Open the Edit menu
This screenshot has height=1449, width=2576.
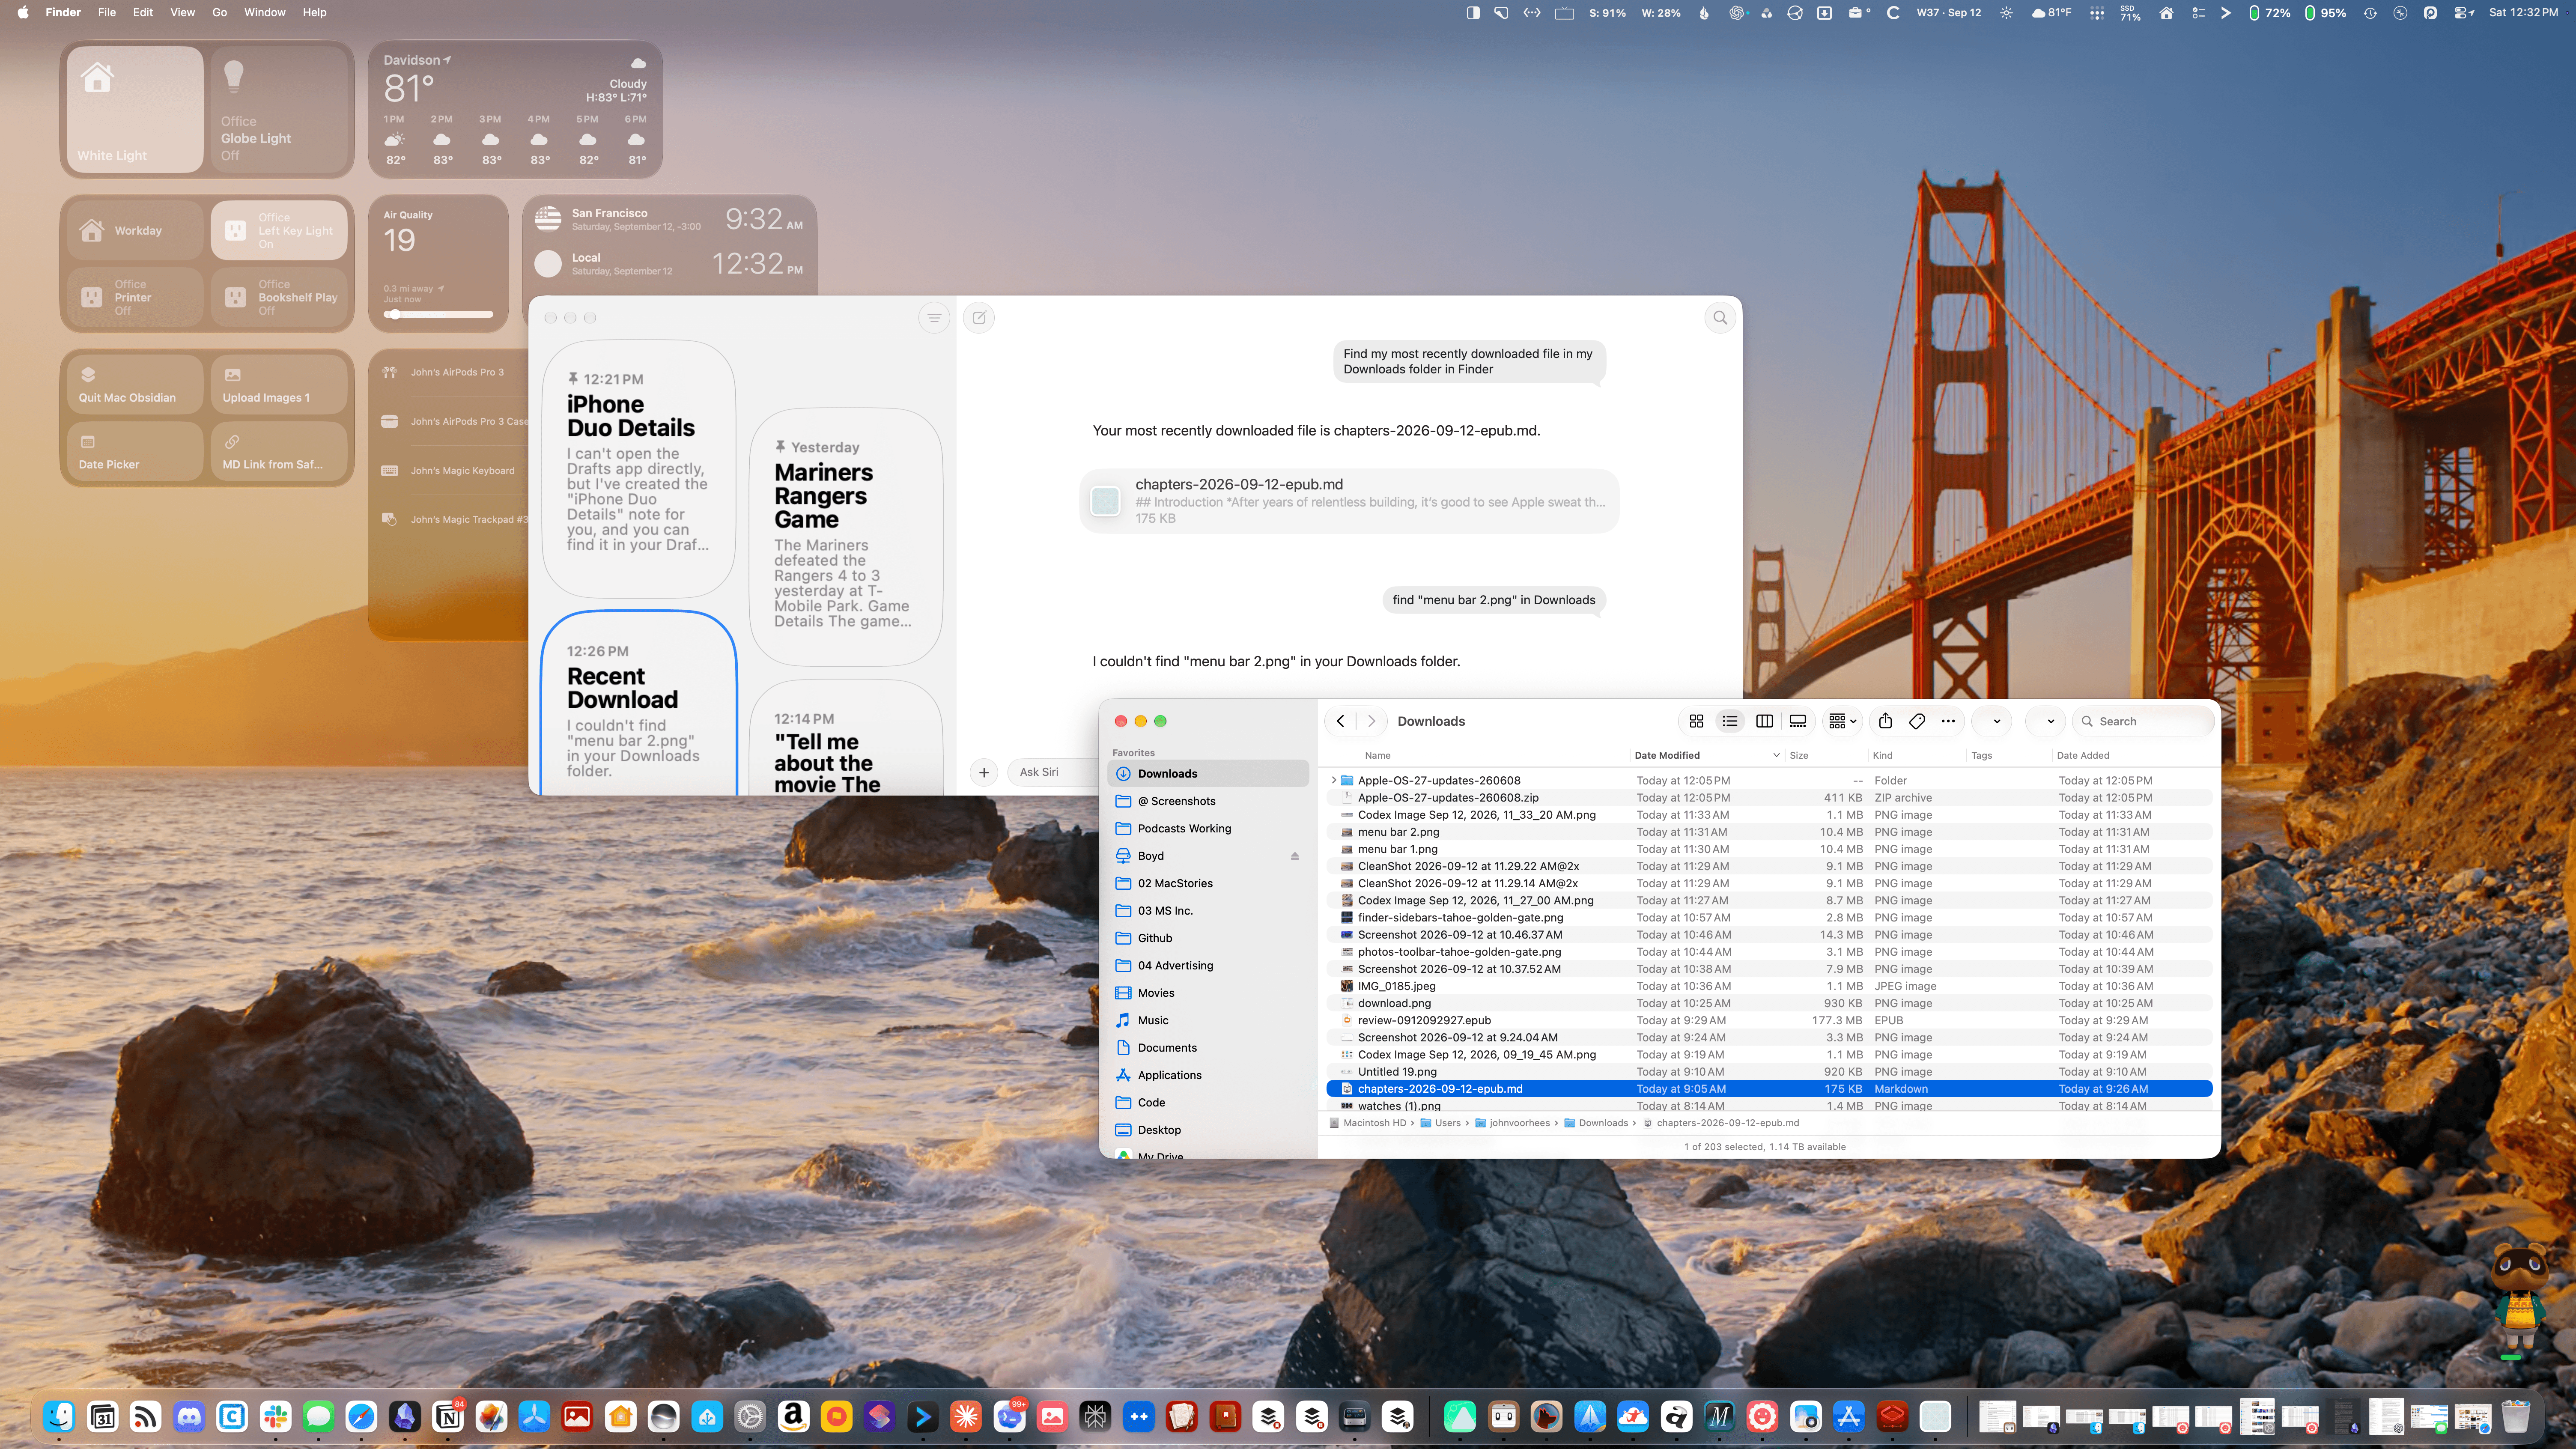click(143, 13)
